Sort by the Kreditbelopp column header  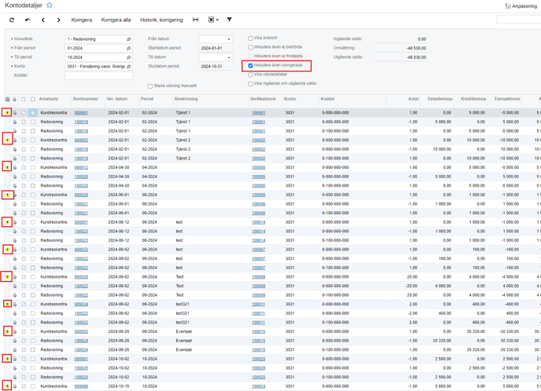473,99
